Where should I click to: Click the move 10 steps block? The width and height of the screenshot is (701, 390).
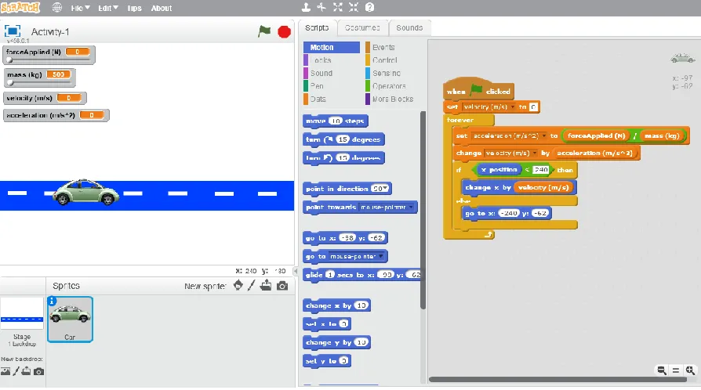(x=336, y=121)
